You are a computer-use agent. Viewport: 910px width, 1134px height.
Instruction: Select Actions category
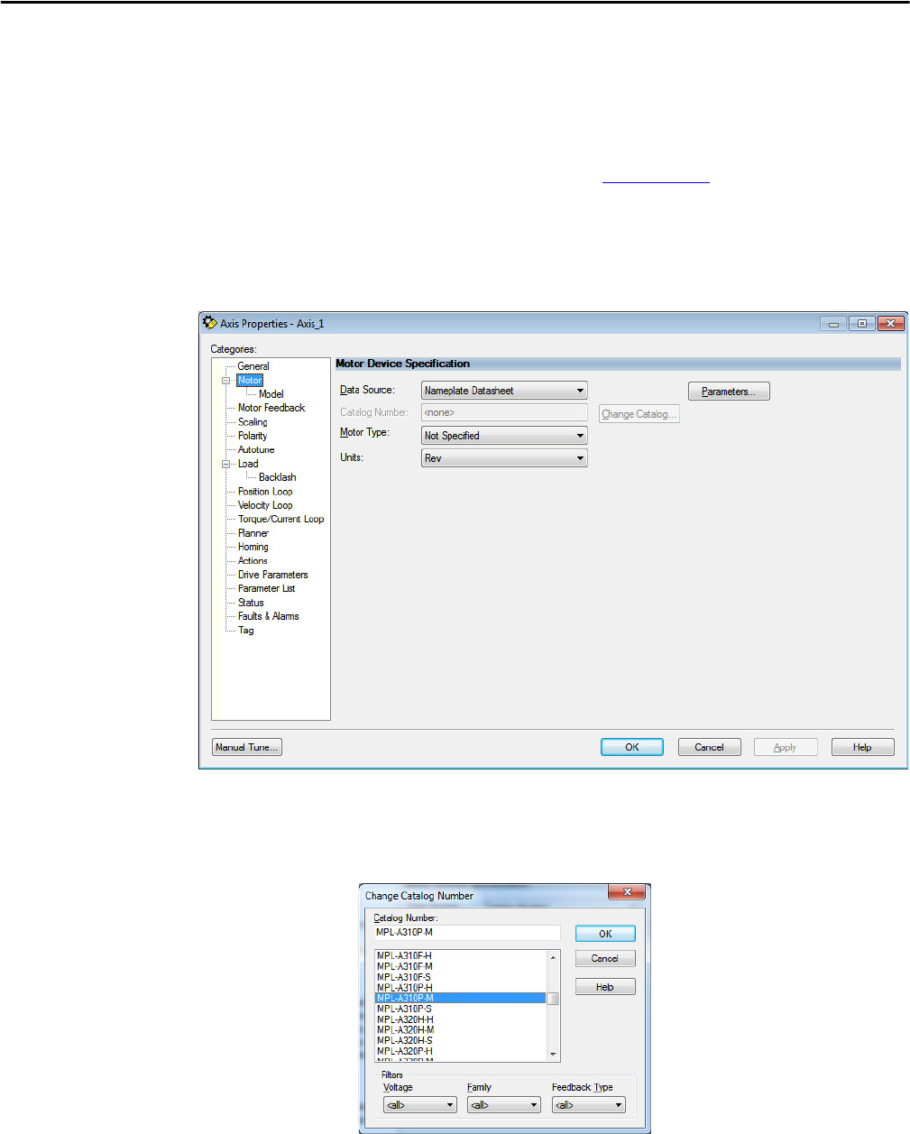(x=253, y=561)
